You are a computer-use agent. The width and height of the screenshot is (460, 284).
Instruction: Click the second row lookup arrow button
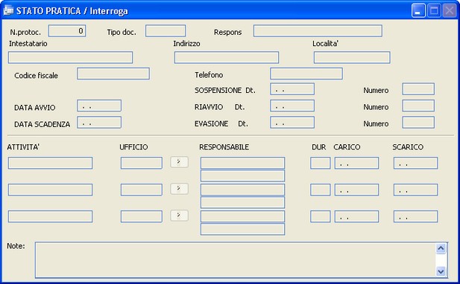click(179, 189)
